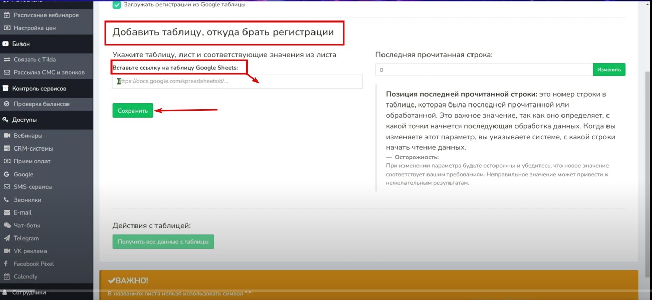Click the card icon beside Прием оплат
The width and height of the screenshot is (652, 300).
7,161
